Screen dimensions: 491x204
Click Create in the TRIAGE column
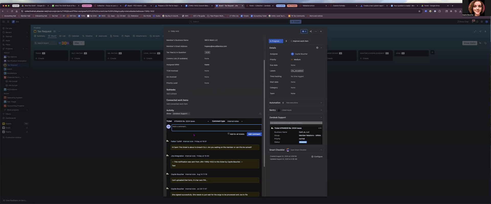(40, 58)
